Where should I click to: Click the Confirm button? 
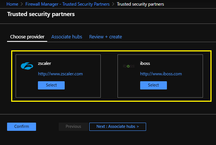click(22, 127)
